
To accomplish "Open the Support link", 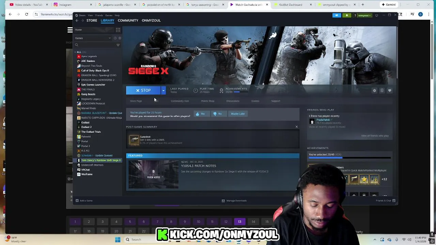I will click(276, 101).
